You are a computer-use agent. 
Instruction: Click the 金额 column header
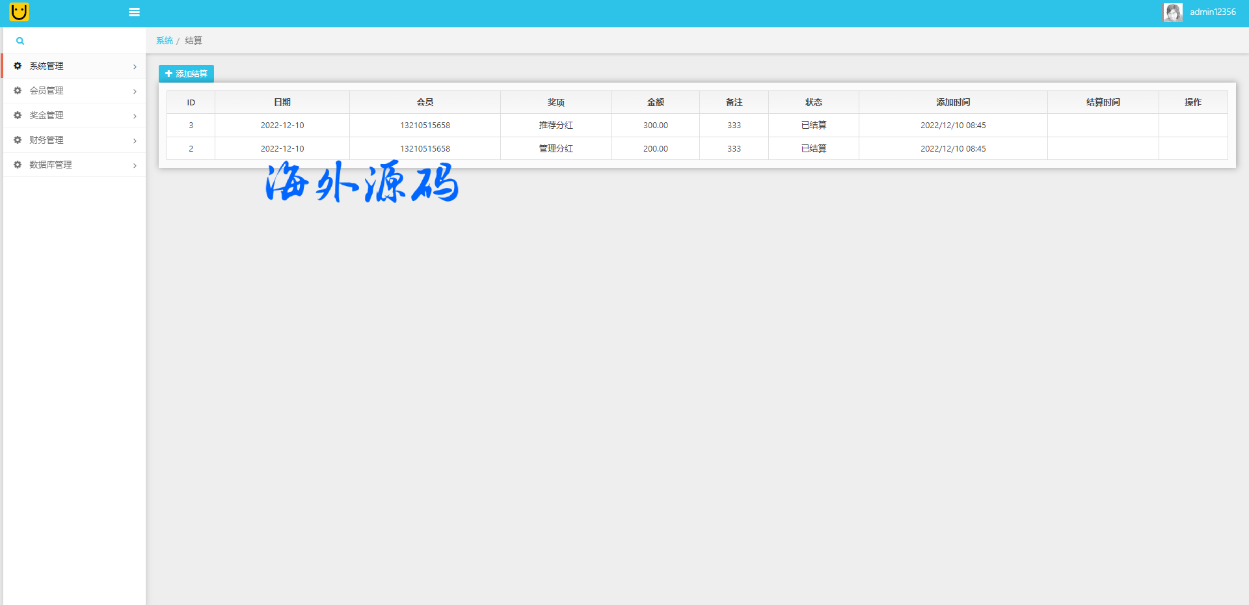pos(655,102)
